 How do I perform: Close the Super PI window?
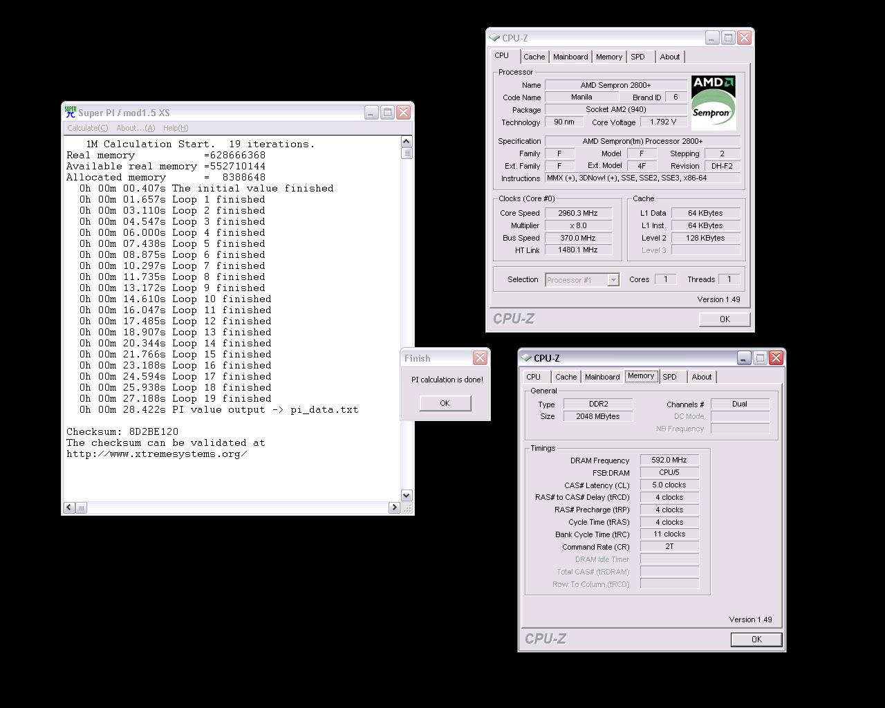pos(404,112)
